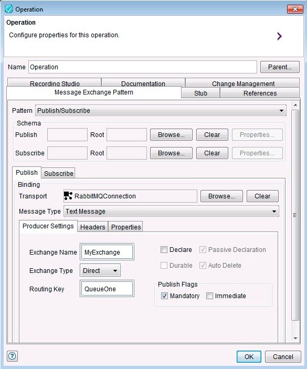307x369 pixels.
Task: Click the Subscribe Root input field
Action: tap(127, 153)
